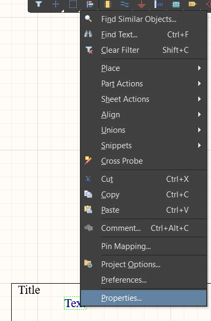Select the green sheet symbol icon
This screenshot has height=321, width=211.
pyautogui.click(x=176, y=4)
